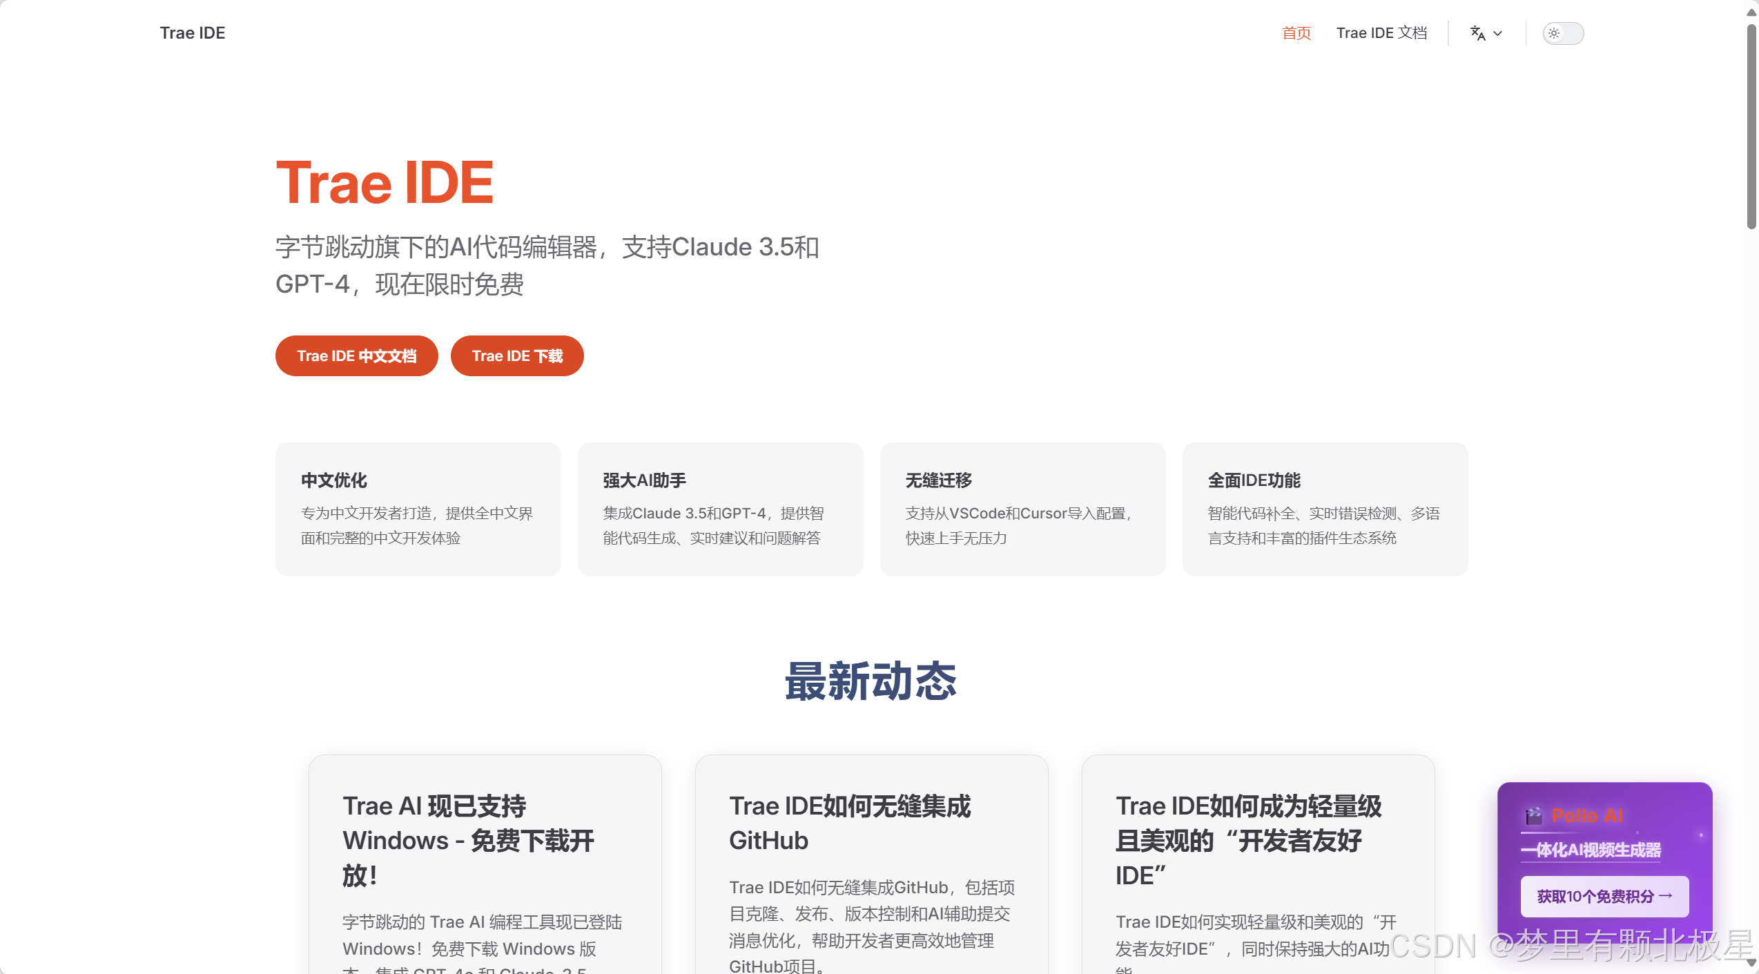This screenshot has height=974, width=1759.
Task: Click the 支持从VSCode和Cursor导入配置 description text
Action: click(1020, 525)
